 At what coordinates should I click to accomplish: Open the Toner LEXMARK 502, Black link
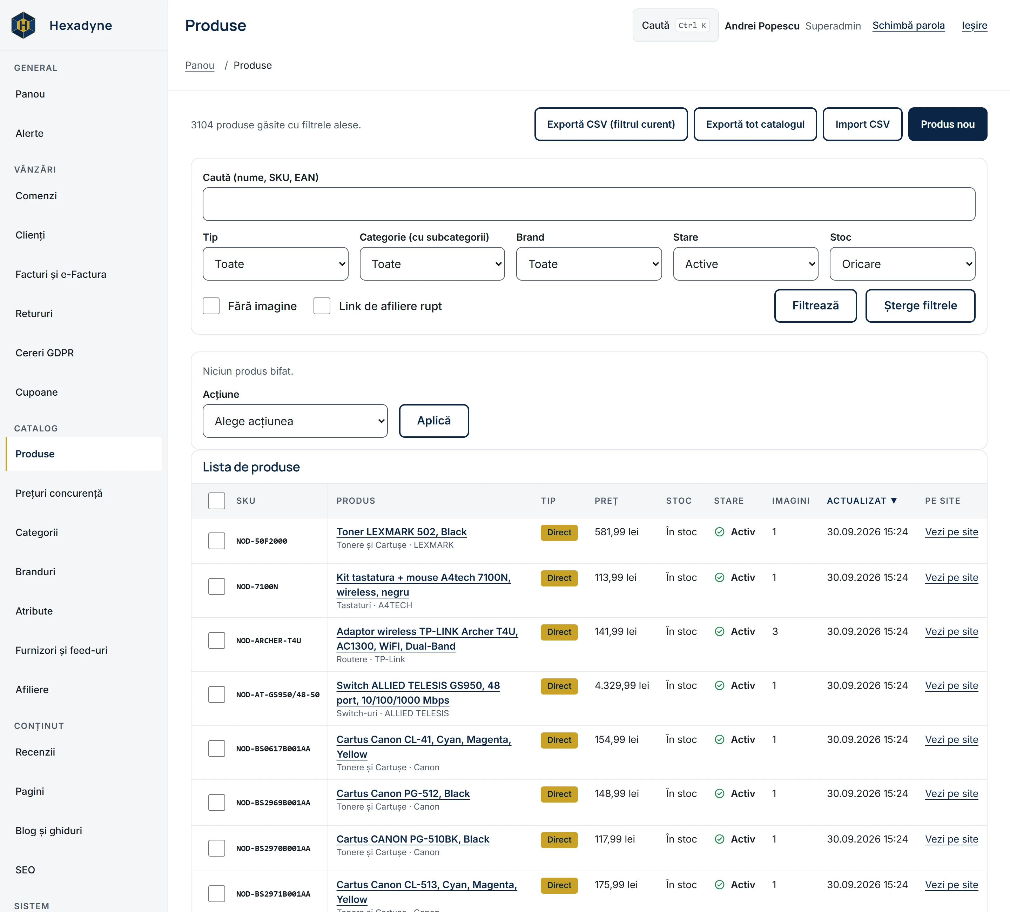401,532
